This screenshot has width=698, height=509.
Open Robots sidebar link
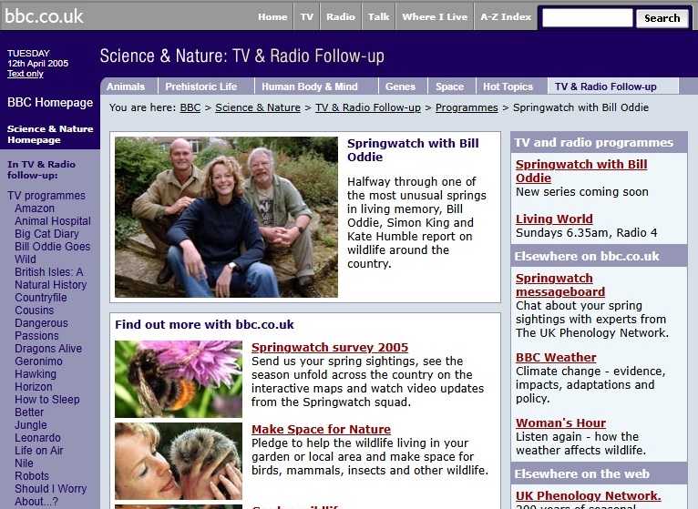click(32, 475)
